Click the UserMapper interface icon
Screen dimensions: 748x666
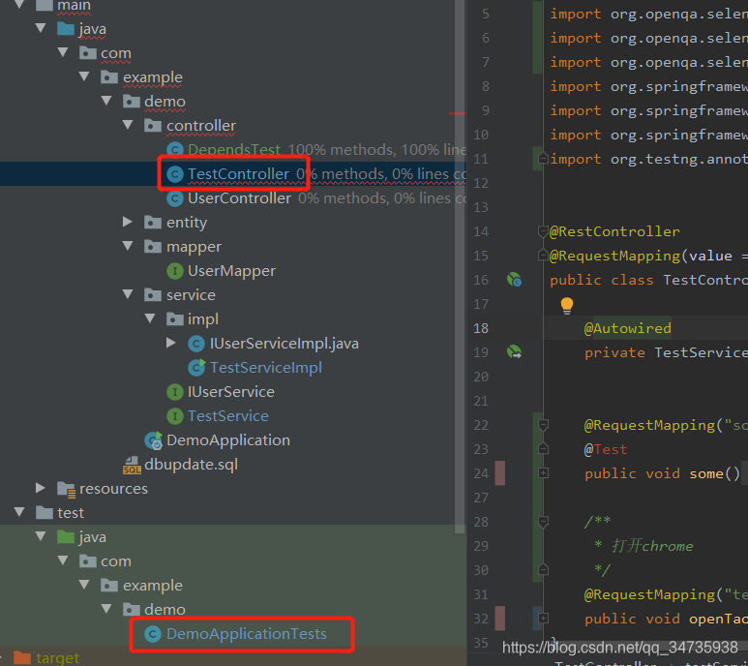(175, 271)
